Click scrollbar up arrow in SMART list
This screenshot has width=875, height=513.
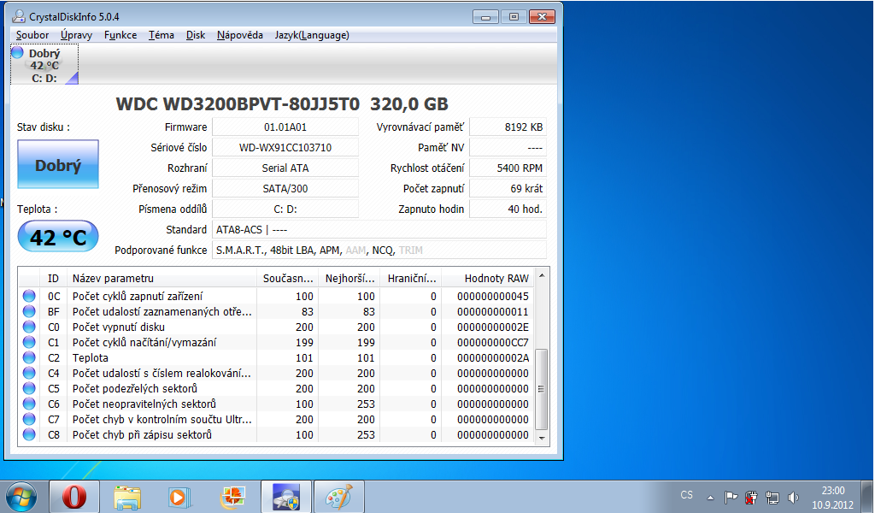(541, 275)
